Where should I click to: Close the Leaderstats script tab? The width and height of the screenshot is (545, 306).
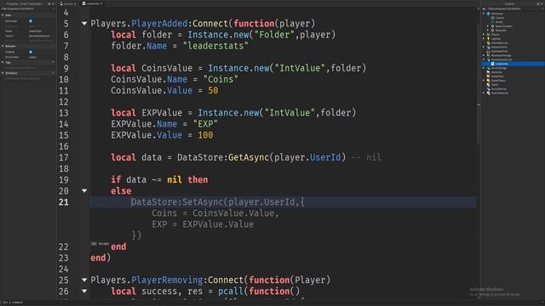tap(101, 3)
